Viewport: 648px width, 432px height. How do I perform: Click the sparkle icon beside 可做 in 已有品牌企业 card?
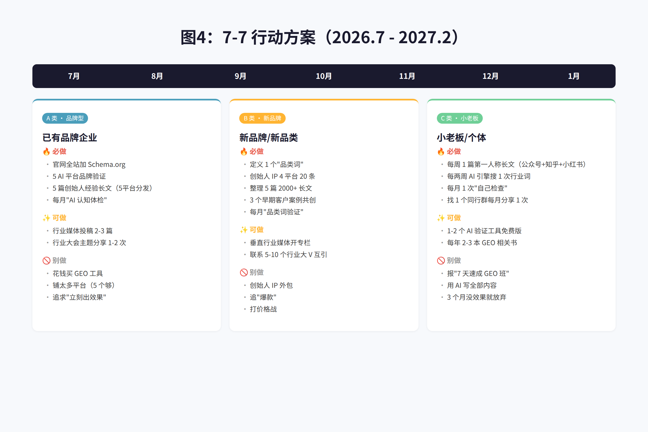[46, 218]
